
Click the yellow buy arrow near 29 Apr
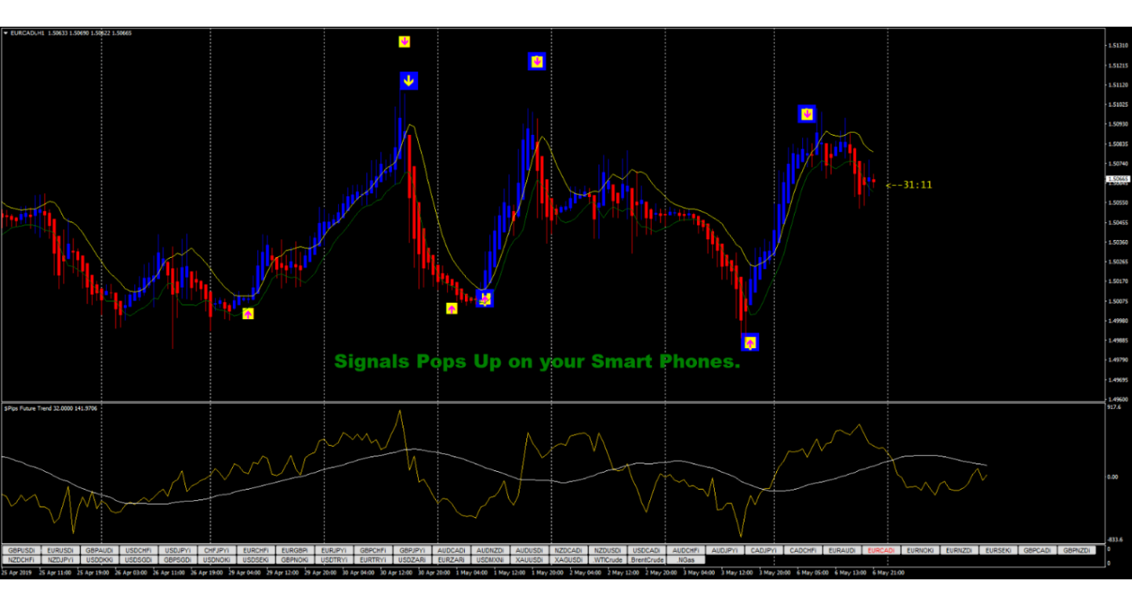point(248,314)
